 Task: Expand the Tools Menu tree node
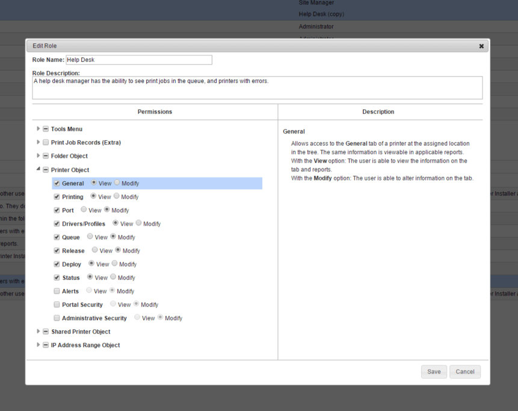pyautogui.click(x=39, y=129)
